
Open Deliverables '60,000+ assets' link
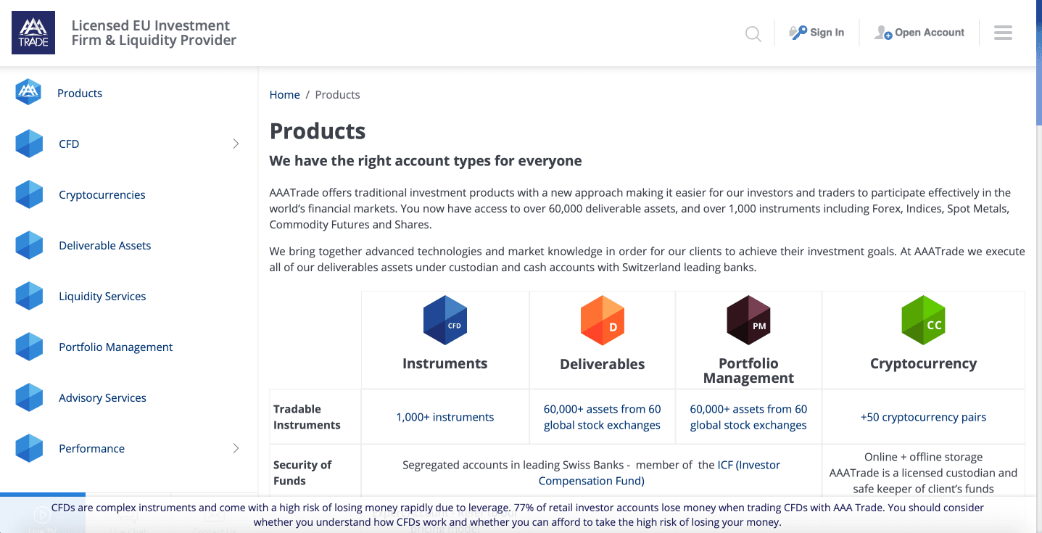click(x=603, y=417)
